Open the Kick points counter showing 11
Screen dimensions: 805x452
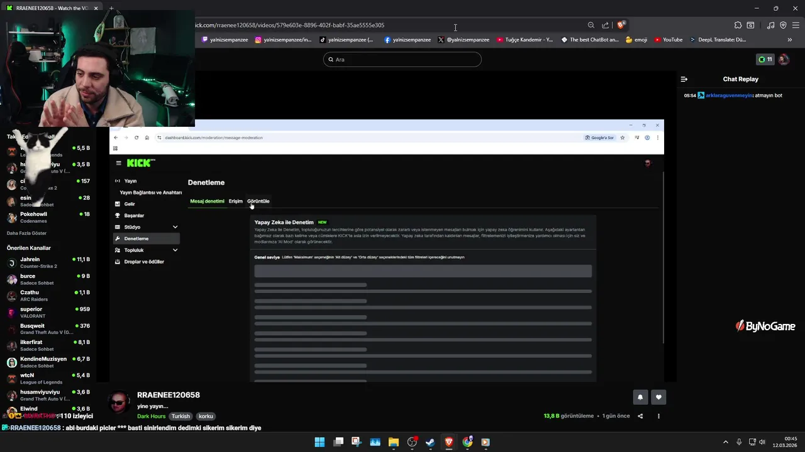click(765, 60)
